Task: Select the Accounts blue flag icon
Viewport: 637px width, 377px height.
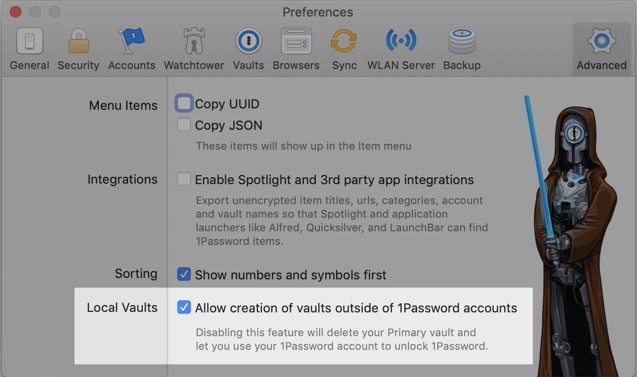Action: [131, 41]
